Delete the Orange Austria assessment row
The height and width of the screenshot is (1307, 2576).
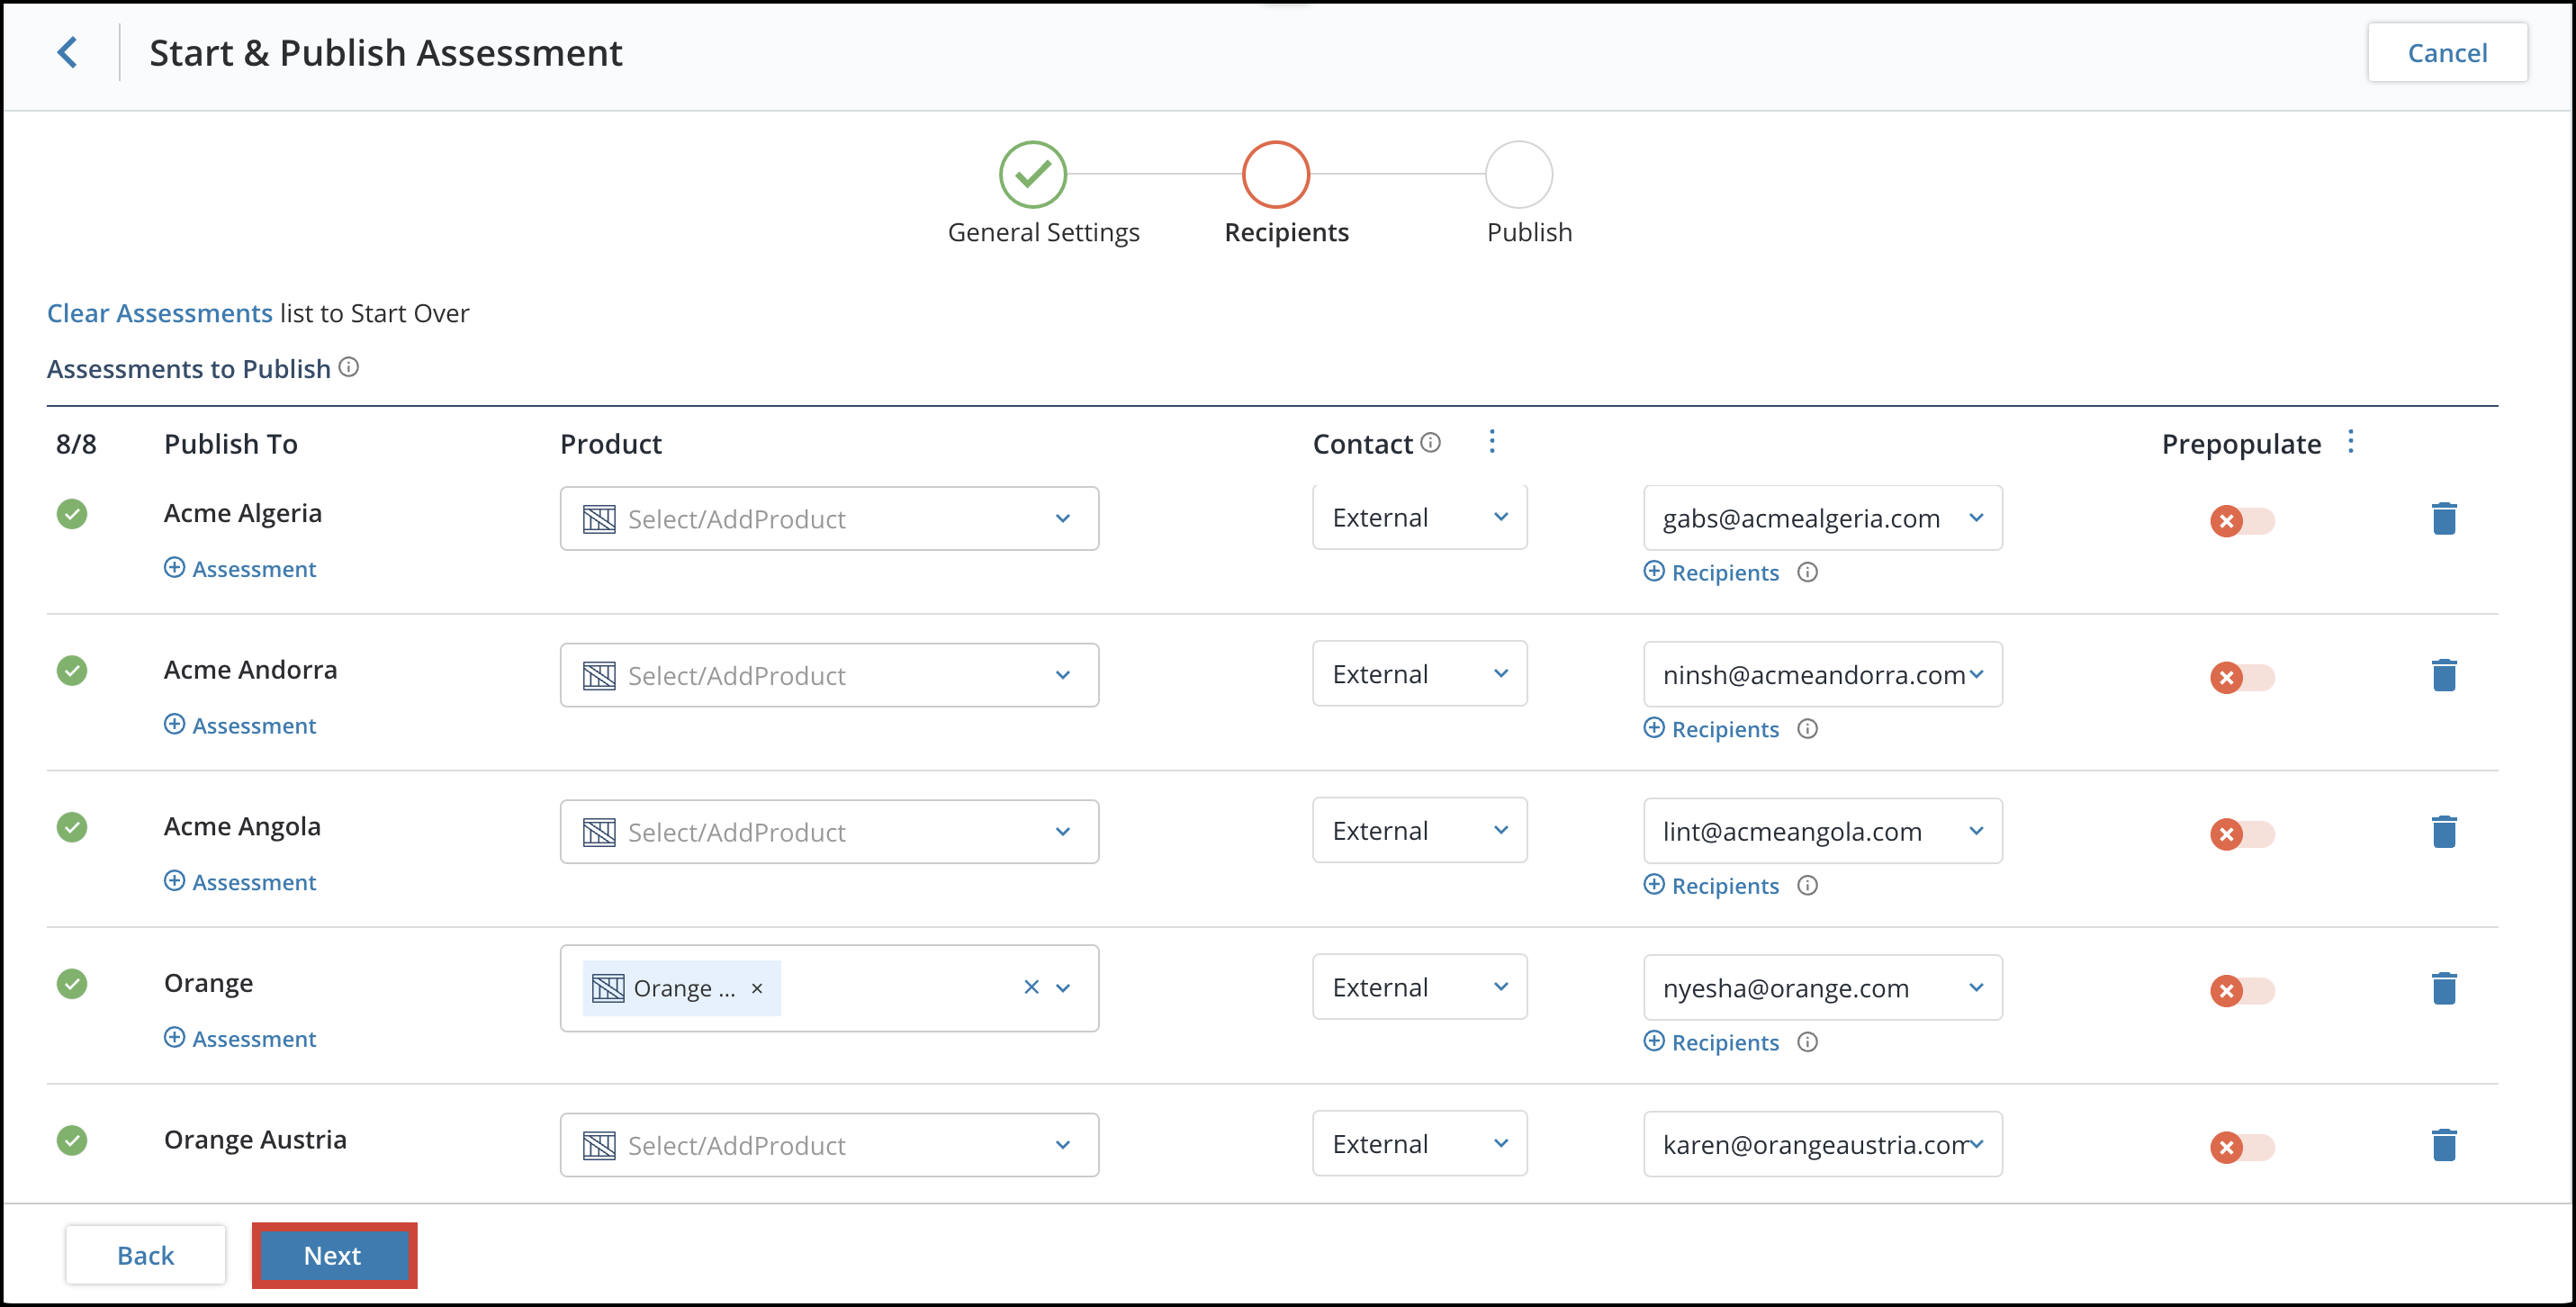click(2444, 1145)
